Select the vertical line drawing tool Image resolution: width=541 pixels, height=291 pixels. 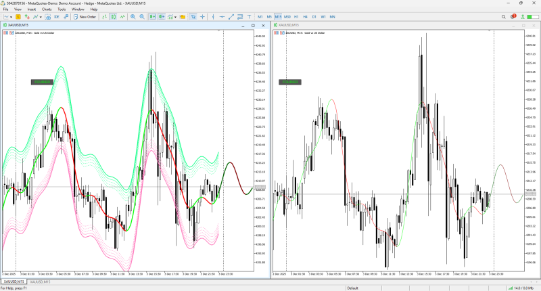point(213,16)
